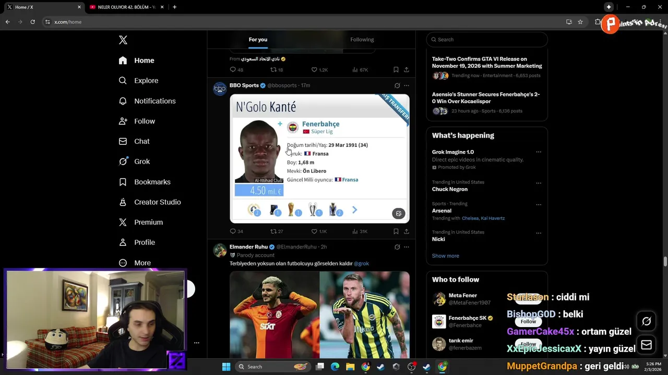This screenshot has width=668, height=375.
Task: Open the Windows Start menu
Action: [x=226, y=367]
